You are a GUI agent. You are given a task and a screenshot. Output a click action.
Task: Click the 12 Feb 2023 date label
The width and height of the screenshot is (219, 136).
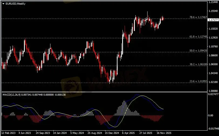(x=8, y=133)
